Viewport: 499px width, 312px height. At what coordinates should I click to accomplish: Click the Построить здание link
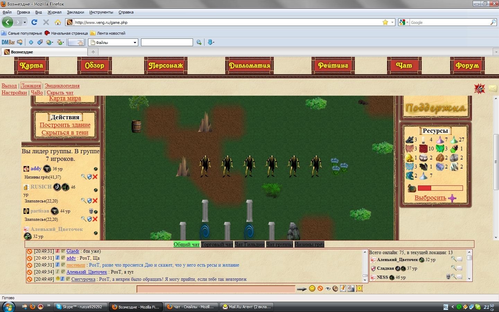pyautogui.click(x=65, y=125)
